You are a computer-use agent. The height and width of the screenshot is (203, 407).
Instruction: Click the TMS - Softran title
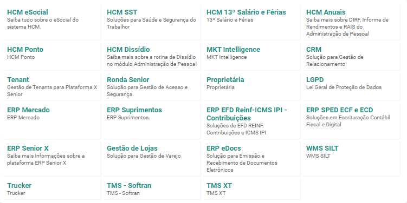(129, 185)
